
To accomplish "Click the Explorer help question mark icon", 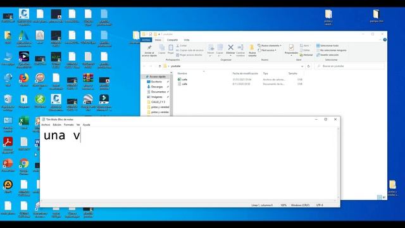I will click(x=385, y=40).
